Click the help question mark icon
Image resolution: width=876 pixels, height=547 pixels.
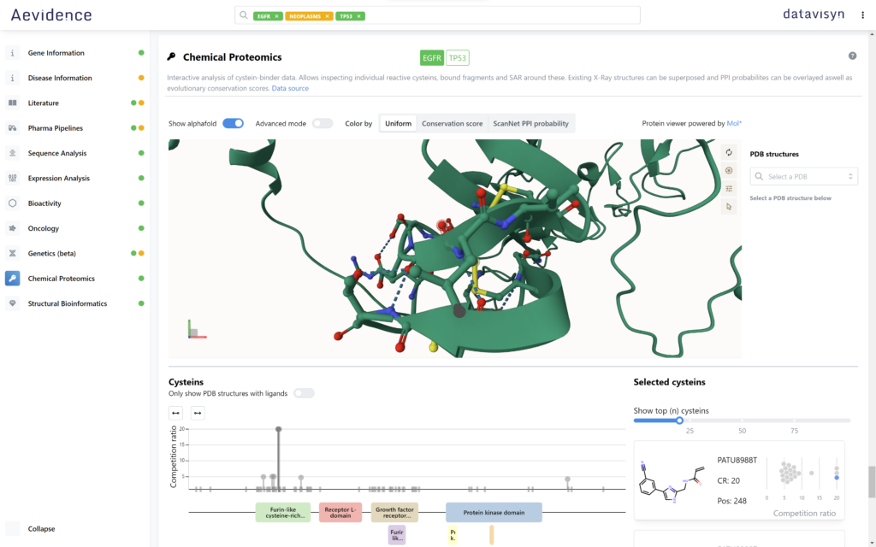tap(852, 56)
